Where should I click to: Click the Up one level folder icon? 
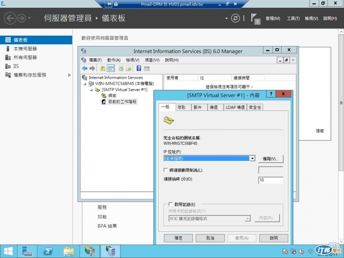103,68
